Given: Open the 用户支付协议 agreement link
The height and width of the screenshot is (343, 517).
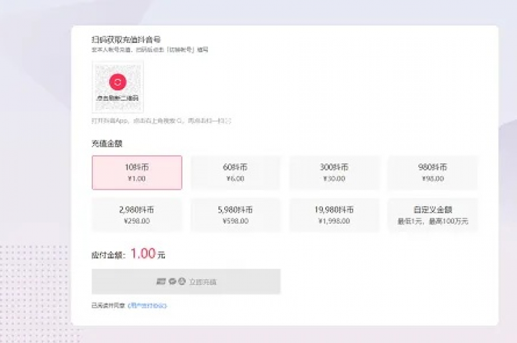Looking at the screenshot, I should pos(147,306).
